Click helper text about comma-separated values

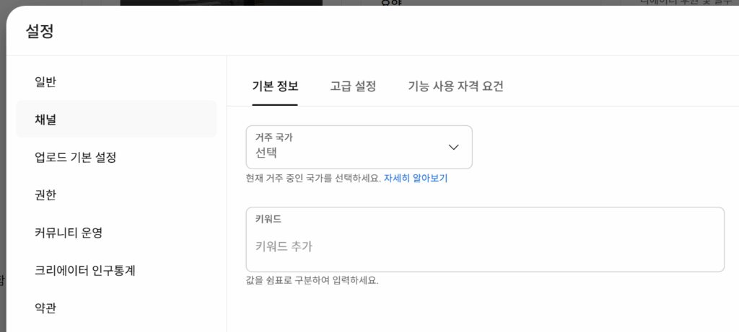[312, 281]
